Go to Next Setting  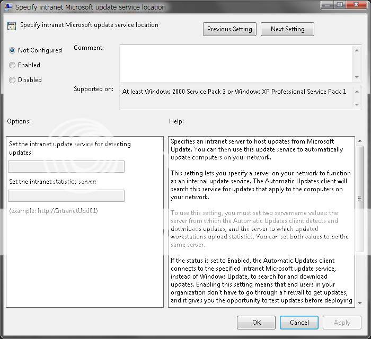(x=287, y=29)
